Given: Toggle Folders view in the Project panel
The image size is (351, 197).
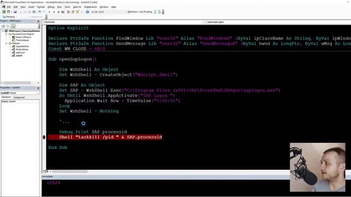Looking at the screenshot, I should pyautogui.click(x=13, y=26).
